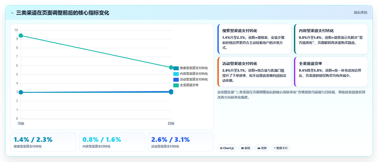Select the 数据卡片 tag
Screen dimensions: 378x162
click(281, 148)
